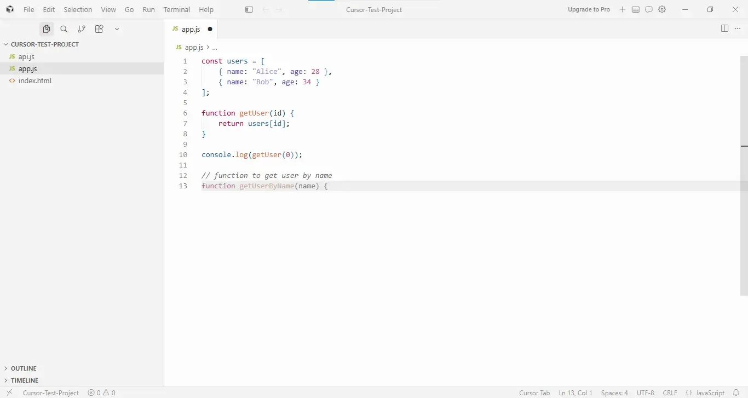Click the Cursor-Test-Project title search box
The height and width of the screenshot is (398, 748).
[x=374, y=9]
